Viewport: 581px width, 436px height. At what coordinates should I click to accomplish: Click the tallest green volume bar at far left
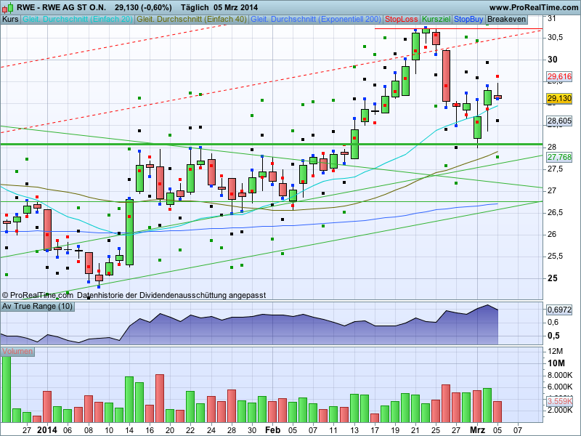[7, 389]
